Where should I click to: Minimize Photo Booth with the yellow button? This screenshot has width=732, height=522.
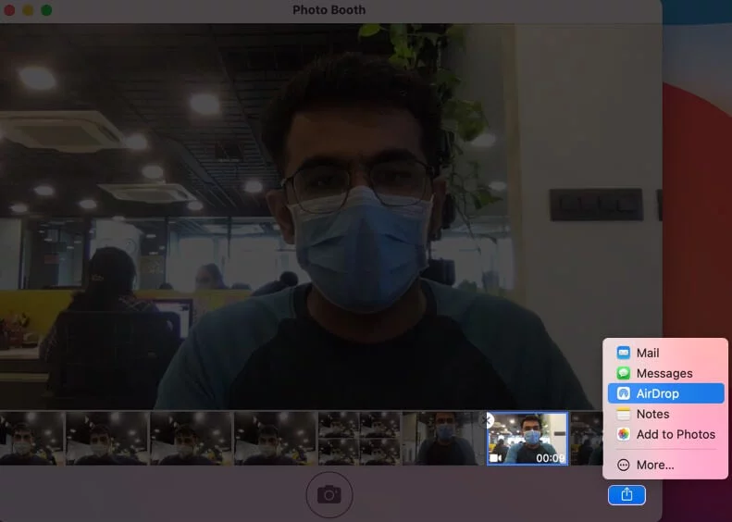(28, 10)
